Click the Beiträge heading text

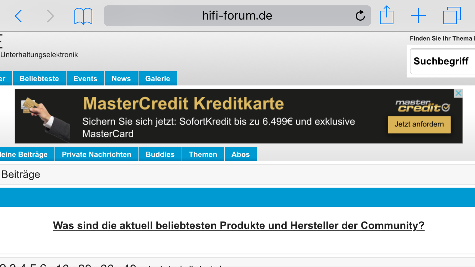point(21,174)
